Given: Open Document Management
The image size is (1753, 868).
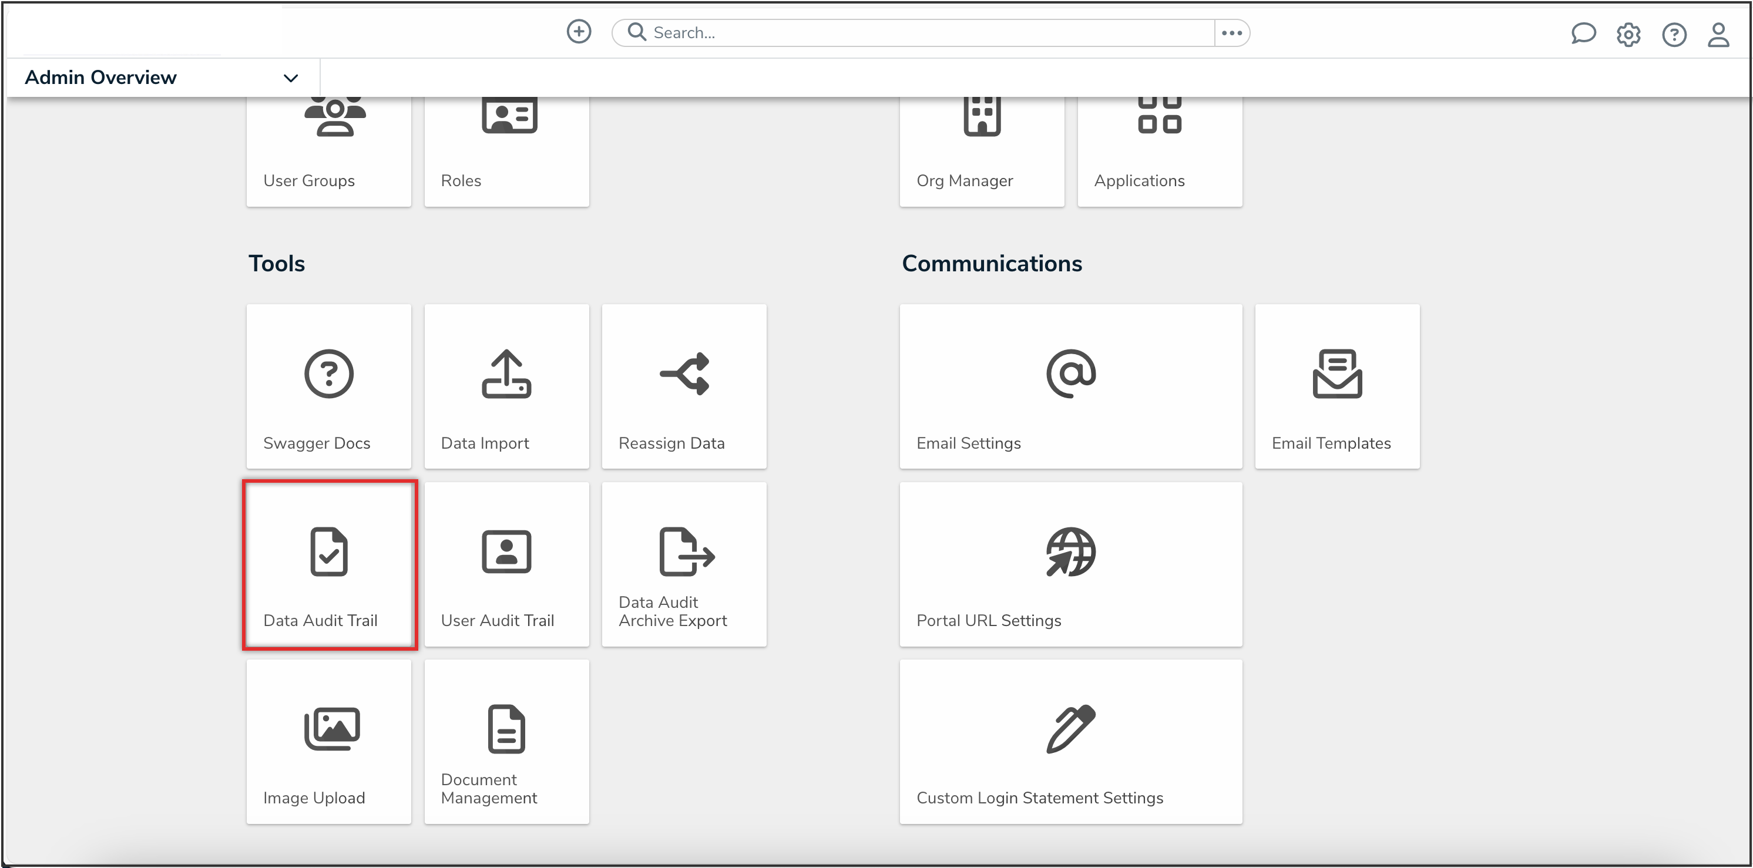Looking at the screenshot, I should point(506,742).
